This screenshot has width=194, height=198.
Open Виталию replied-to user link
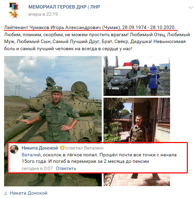(94, 148)
